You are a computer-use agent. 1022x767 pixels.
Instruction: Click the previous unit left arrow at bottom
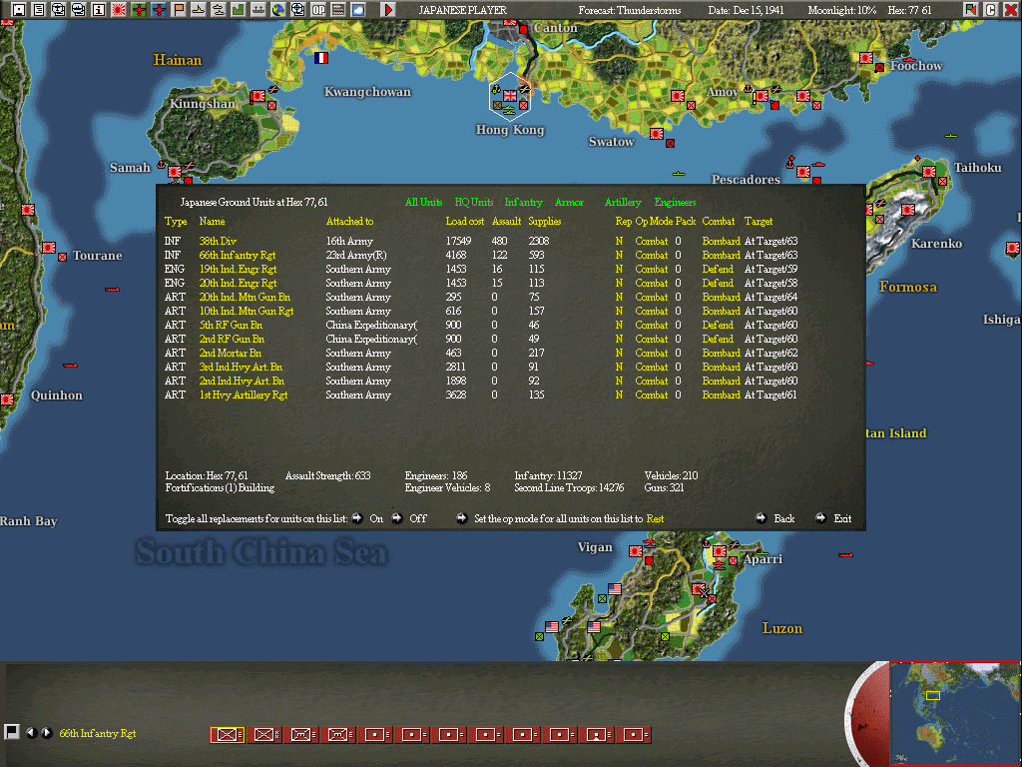(x=31, y=732)
